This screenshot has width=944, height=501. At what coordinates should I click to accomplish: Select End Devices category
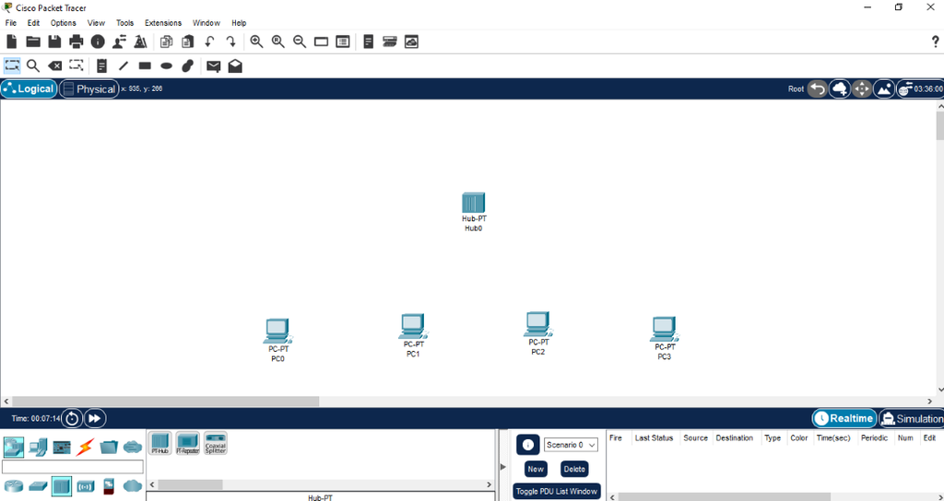coord(37,447)
